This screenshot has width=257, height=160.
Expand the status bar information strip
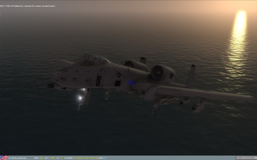pos(128,158)
